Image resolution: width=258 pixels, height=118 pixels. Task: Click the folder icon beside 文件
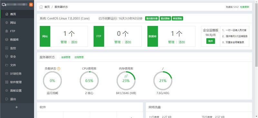(6, 65)
